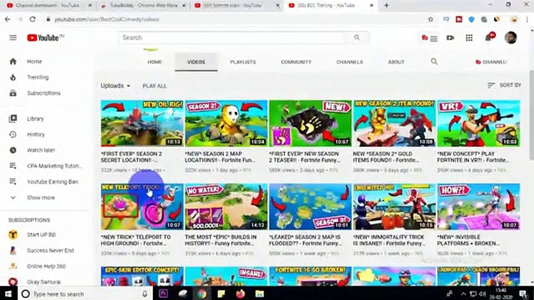Search within channel magnifier icon
This screenshot has width=534, height=300.
[434, 62]
